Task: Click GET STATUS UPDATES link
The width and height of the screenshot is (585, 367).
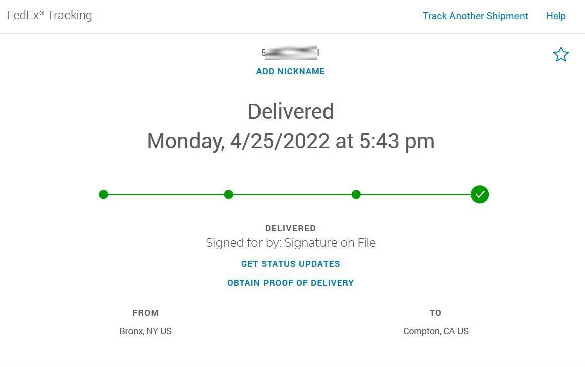Action: 290,264
